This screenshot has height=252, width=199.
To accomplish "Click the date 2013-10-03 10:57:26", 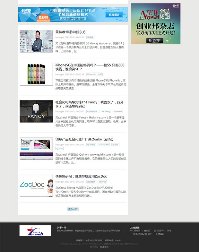I will (x=74, y=37).
